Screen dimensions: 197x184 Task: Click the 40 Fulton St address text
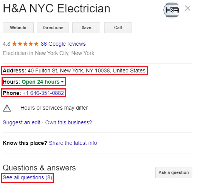click(87, 71)
